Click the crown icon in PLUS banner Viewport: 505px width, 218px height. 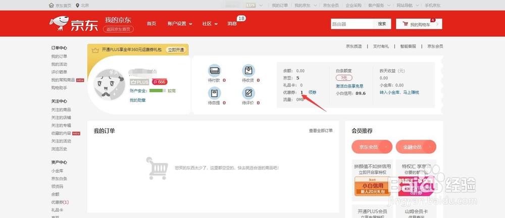pyautogui.click(x=95, y=50)
